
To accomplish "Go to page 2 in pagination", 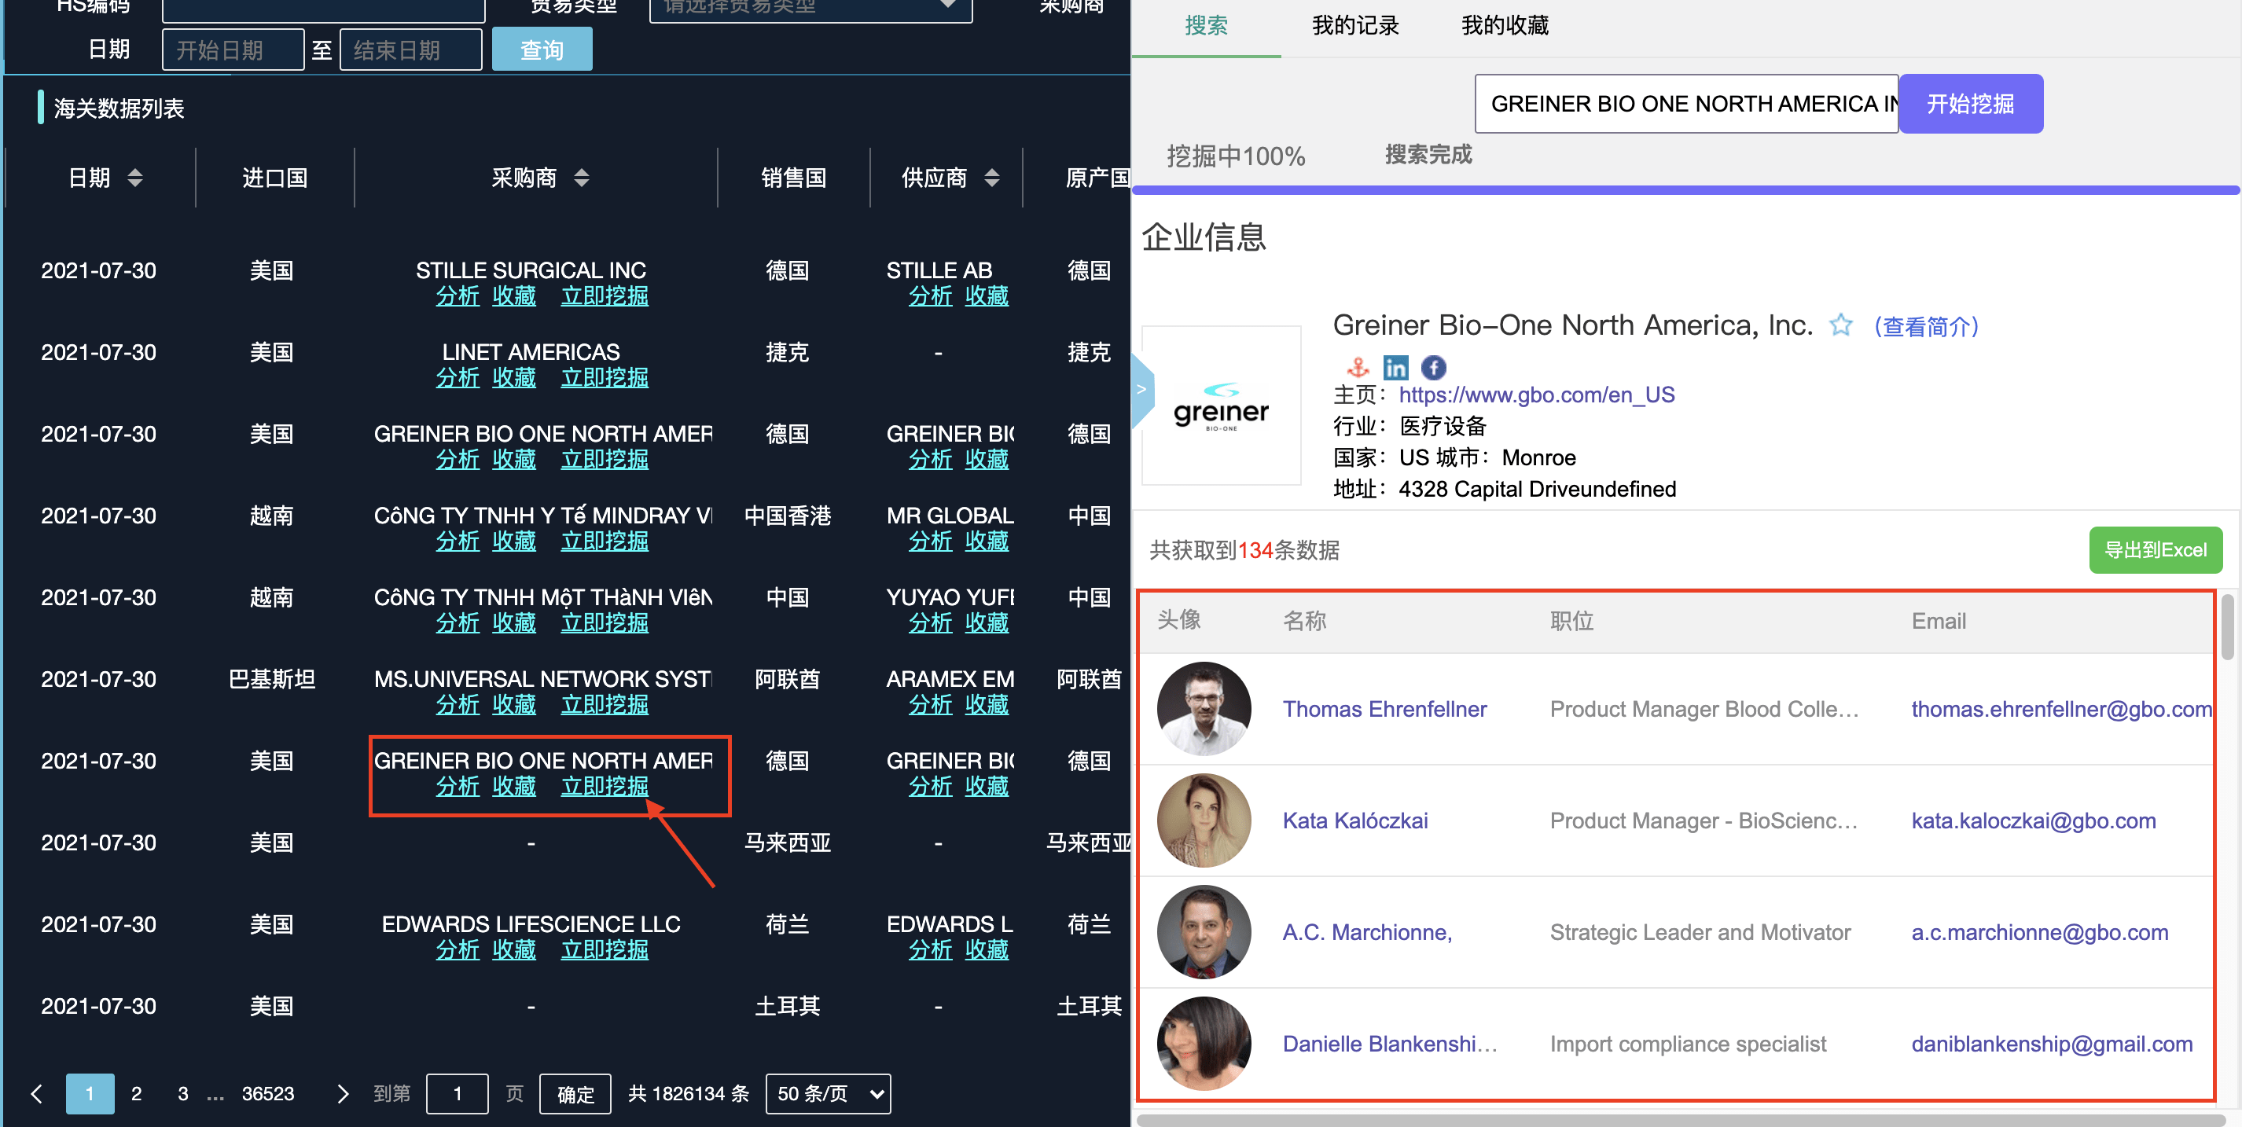I will tap(137, 1094).
